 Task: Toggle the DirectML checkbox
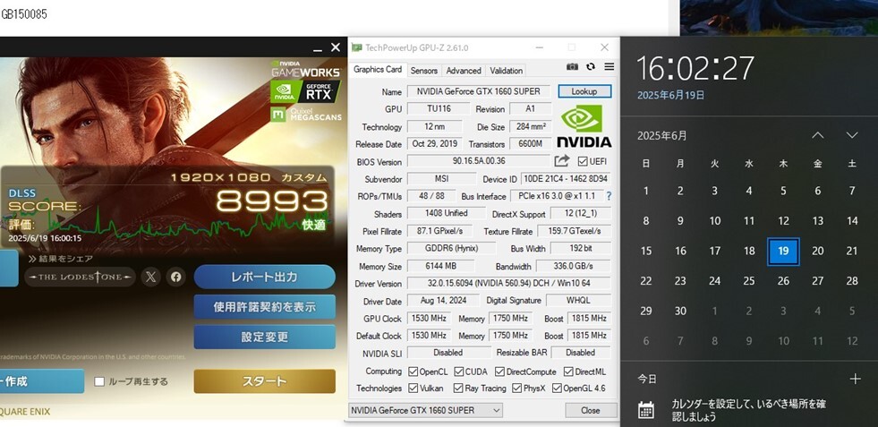568,371
